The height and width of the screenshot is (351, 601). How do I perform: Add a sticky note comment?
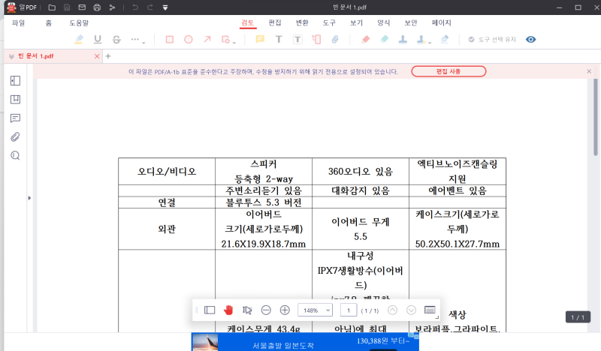click(x=260, y=40)
